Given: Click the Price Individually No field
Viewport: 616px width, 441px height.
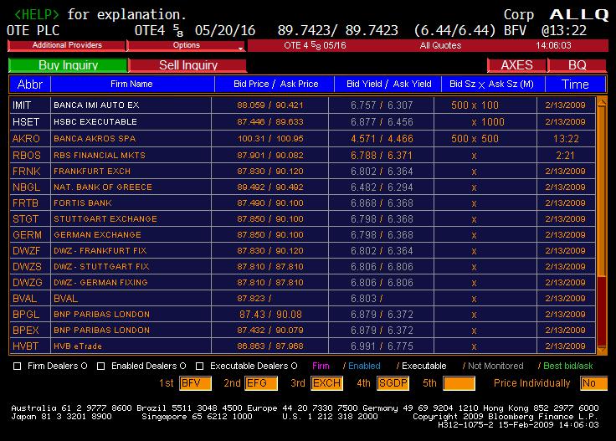Looking at the screenshot, I should (x=593, y=383).
